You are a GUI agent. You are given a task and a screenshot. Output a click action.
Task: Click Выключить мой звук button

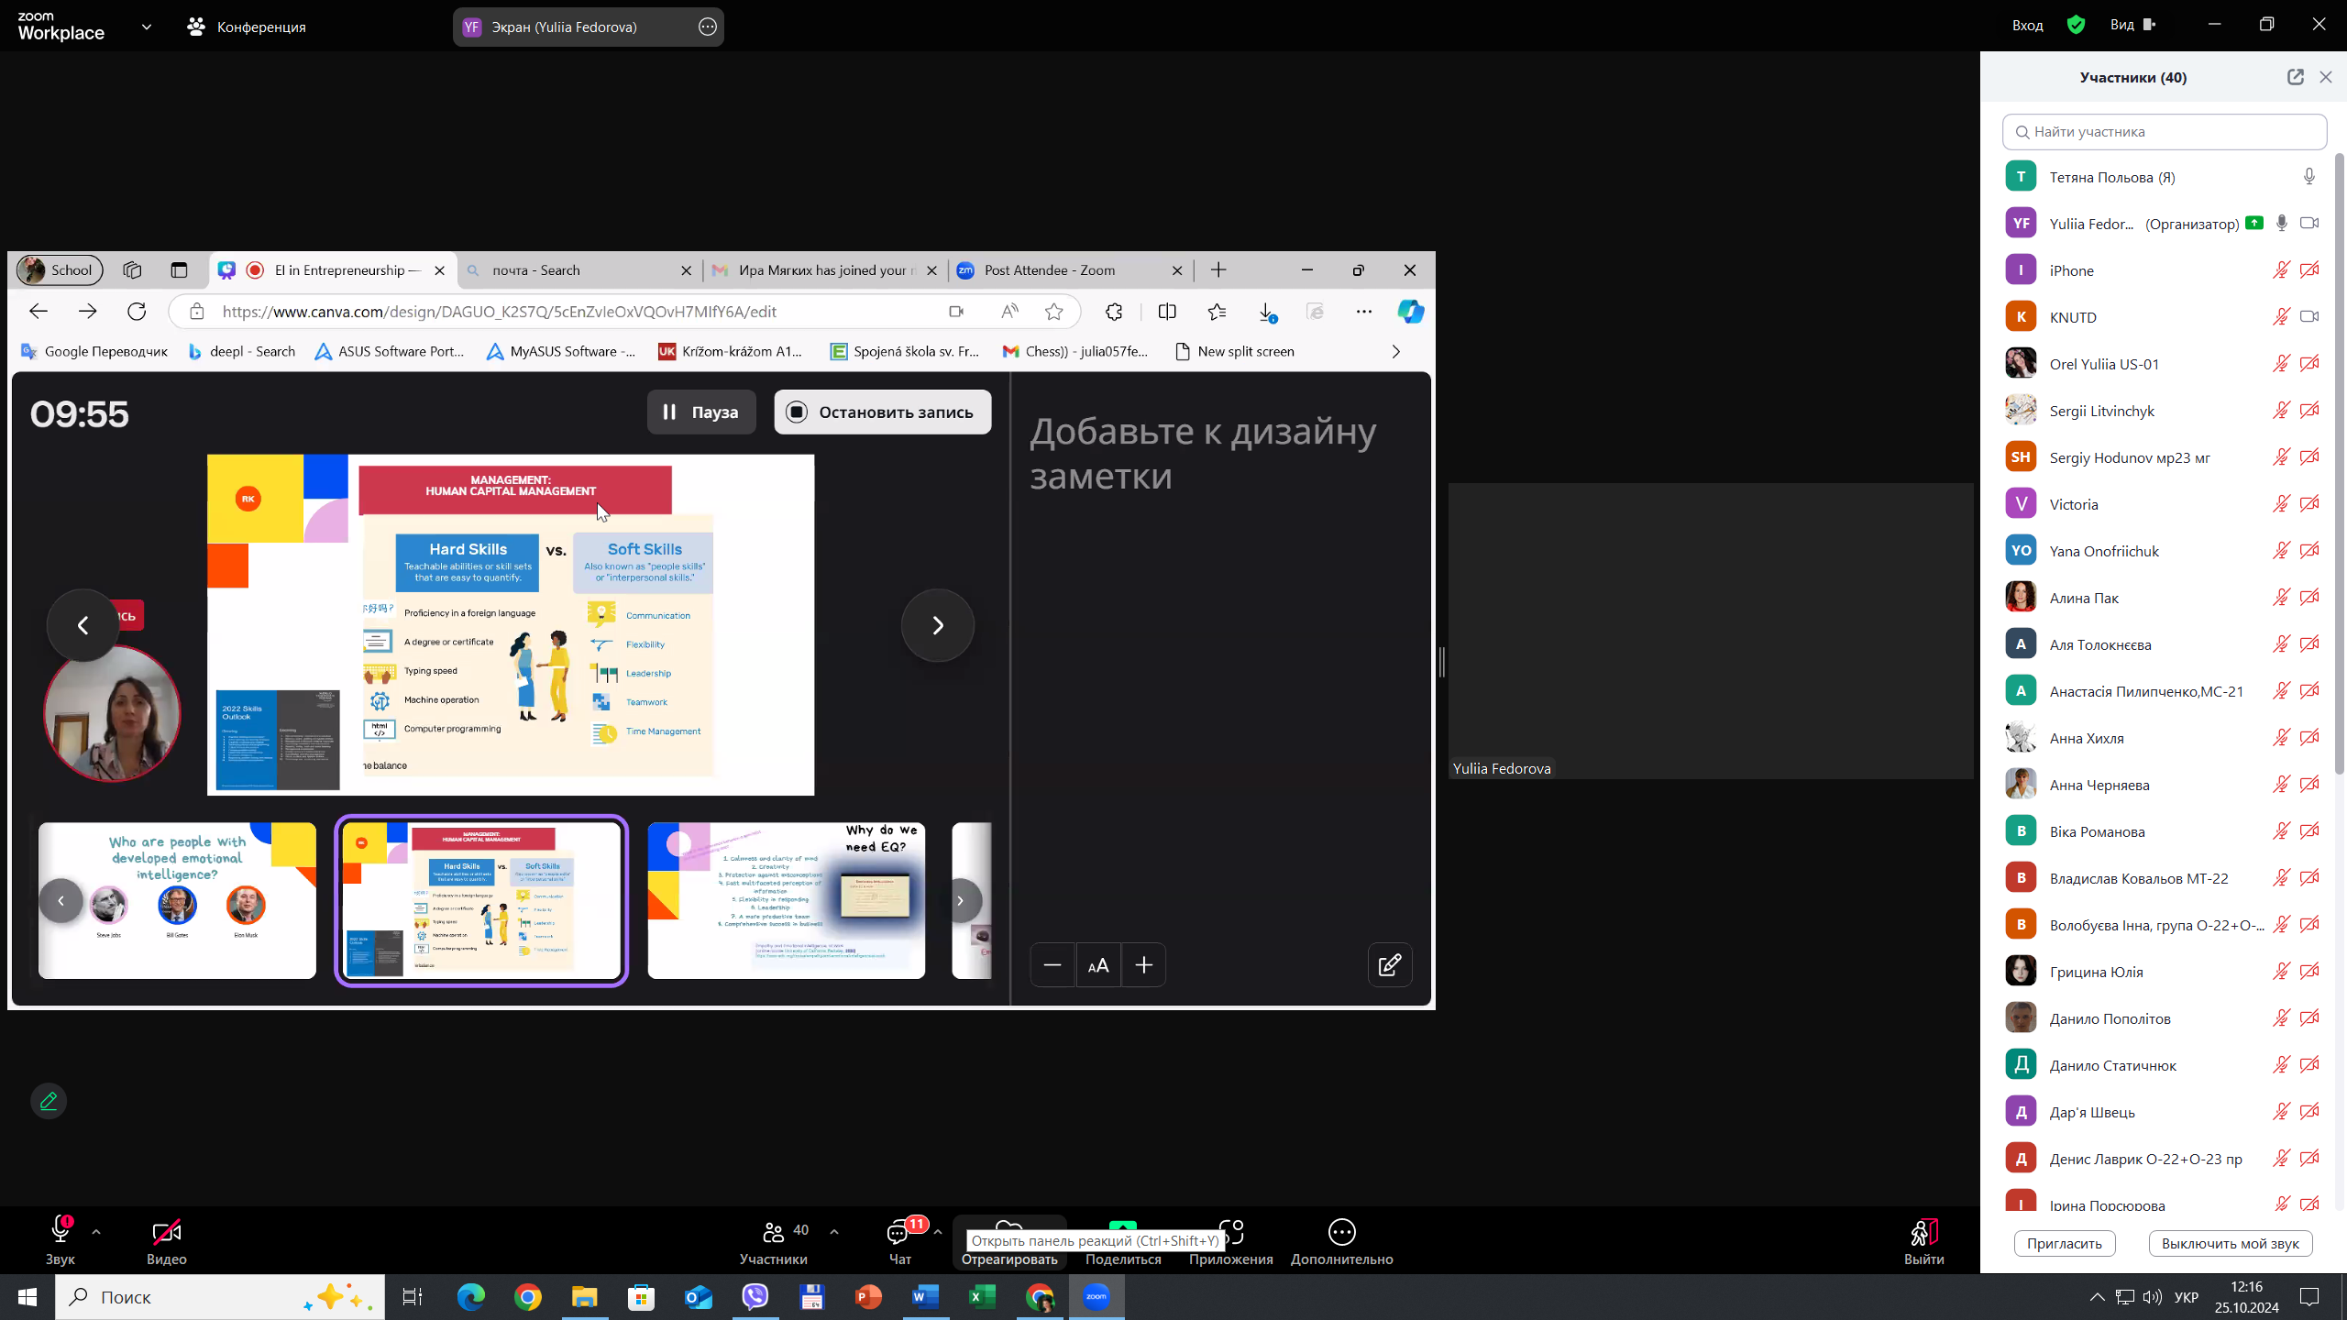(x=2230, y=1243)
